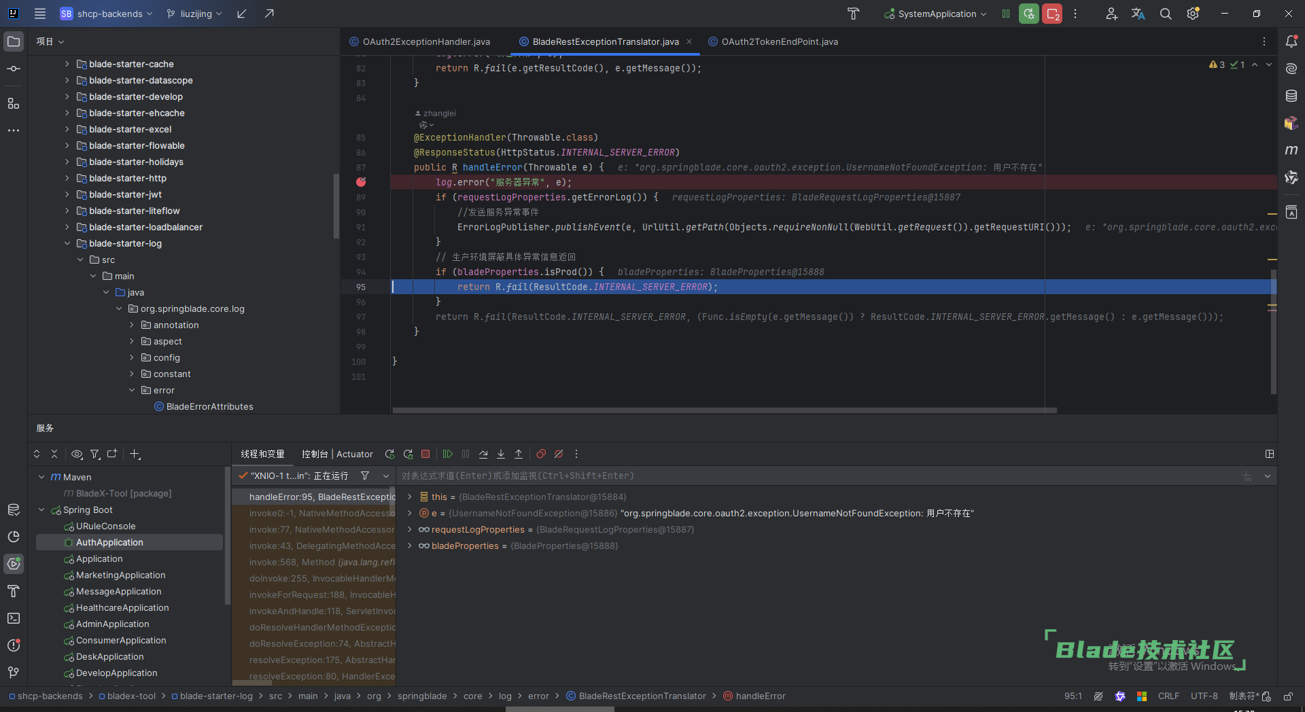
Task: Select the 线程和变量 tab
Action: point(262,454)
